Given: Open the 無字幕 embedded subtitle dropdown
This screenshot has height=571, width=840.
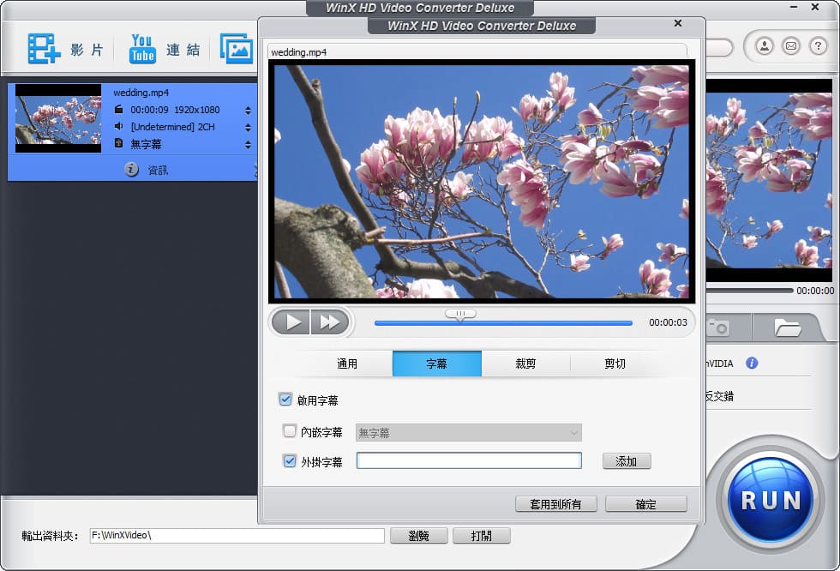Looking at the screenshot, I should 468,433.
